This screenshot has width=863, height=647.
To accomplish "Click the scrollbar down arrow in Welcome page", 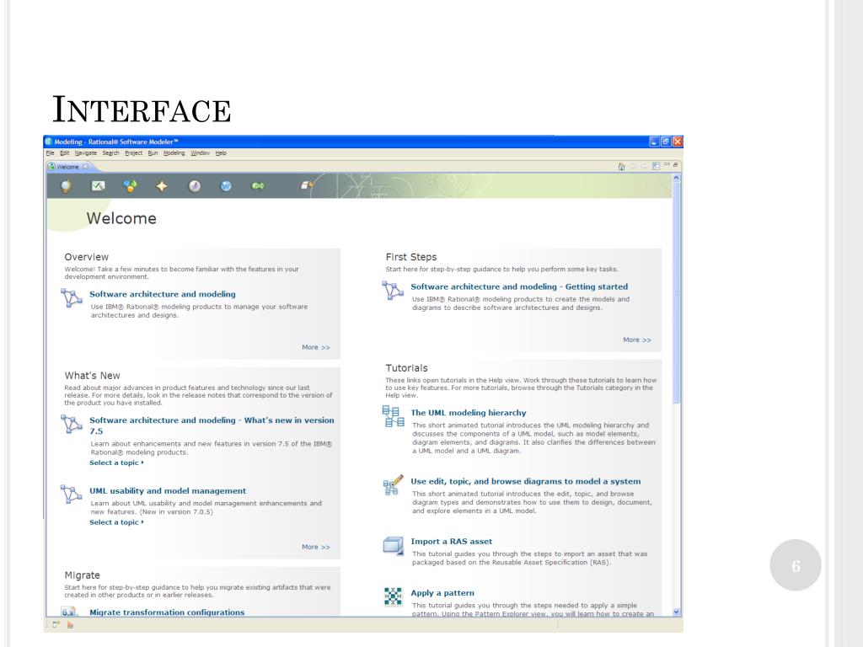I will 677,612.
